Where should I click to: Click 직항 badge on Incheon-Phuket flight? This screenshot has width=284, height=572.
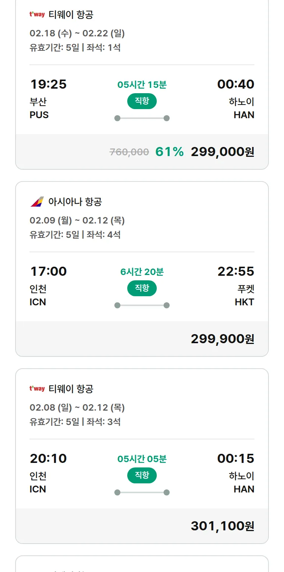(x=142, y=288)
